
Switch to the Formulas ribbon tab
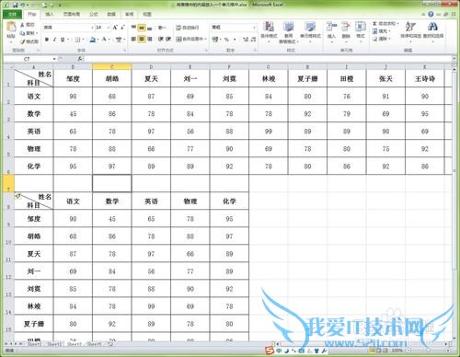[x=94, y=14]
